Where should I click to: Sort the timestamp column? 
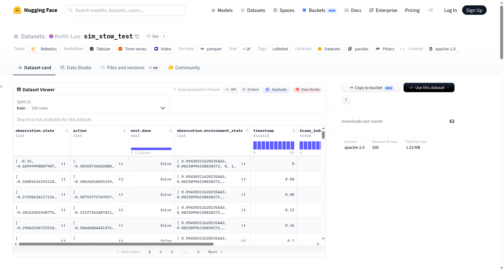(294, 131)
